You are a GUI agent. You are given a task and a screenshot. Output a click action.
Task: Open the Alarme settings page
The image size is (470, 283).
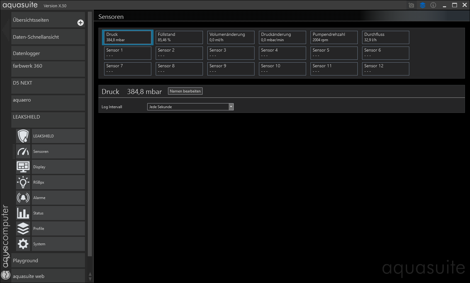[x=58, y=198]
